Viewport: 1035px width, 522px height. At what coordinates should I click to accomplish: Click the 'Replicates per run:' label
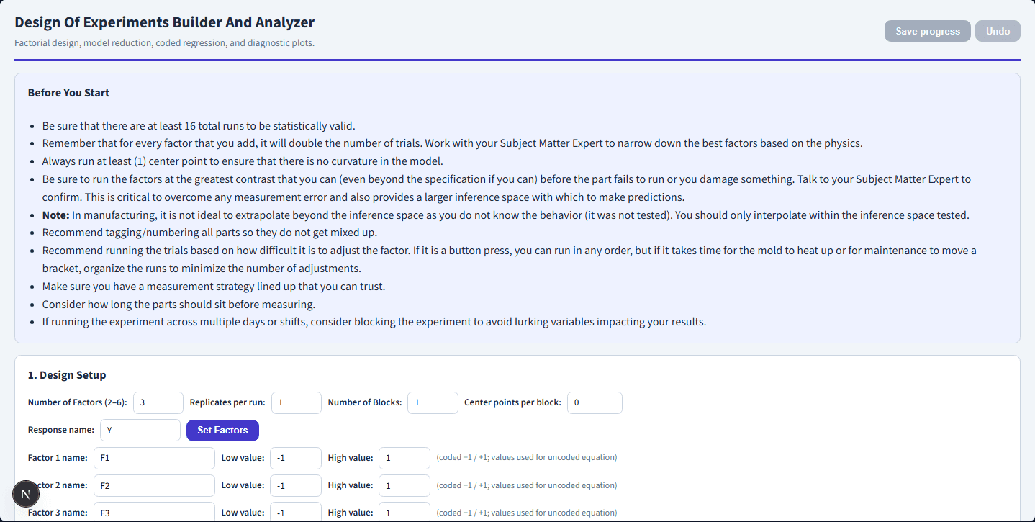227,402
